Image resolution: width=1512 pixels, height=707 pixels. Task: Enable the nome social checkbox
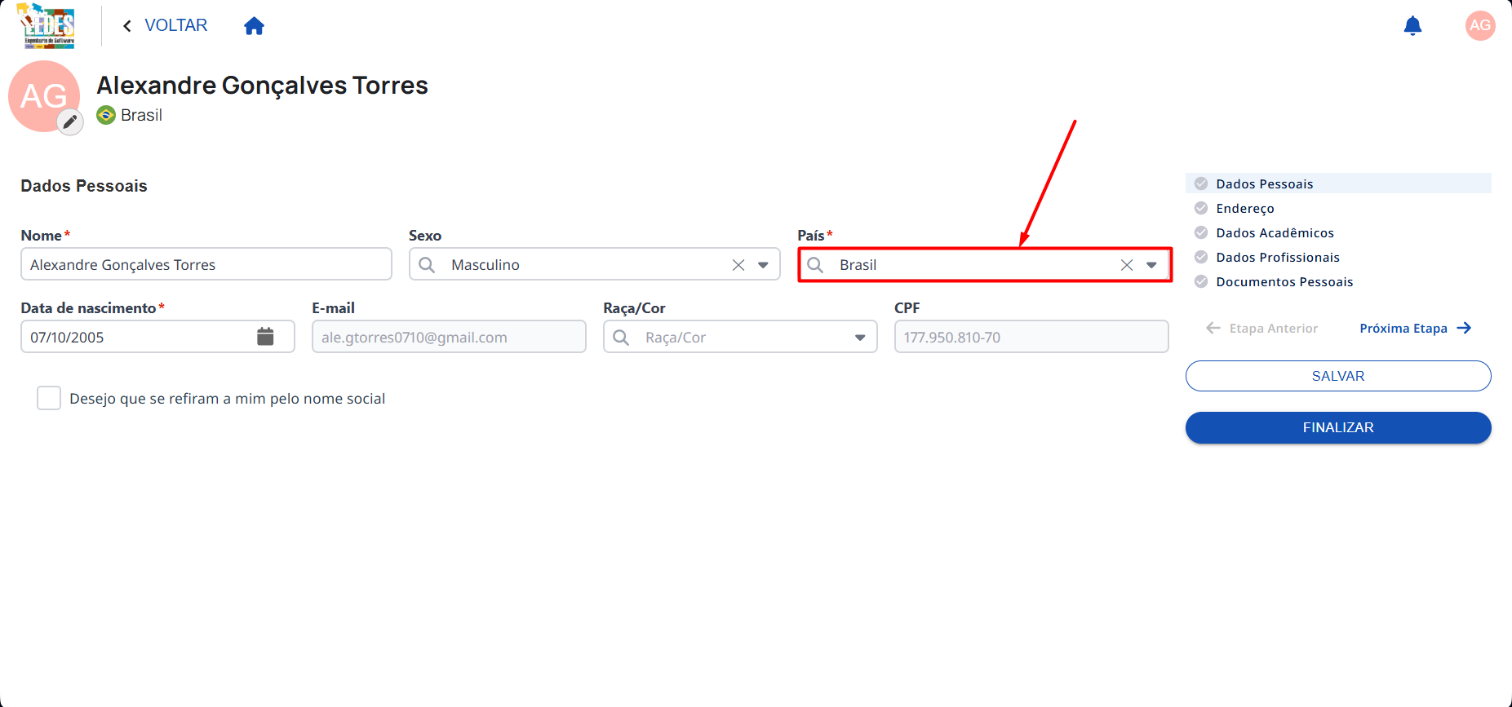(49, 398)
